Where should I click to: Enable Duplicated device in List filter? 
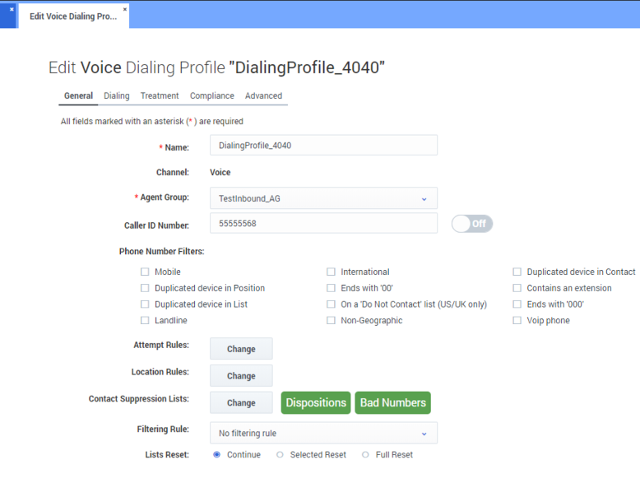tap(145, 304)
